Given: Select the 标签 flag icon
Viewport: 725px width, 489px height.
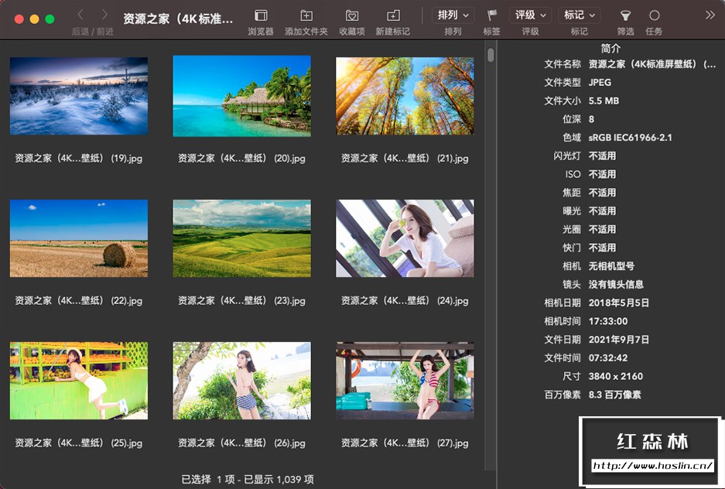Looking at the screenshot, I should pos(491,17).
